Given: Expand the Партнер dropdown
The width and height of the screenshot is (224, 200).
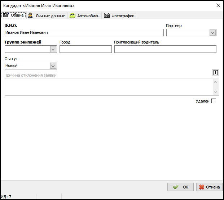Looking at the screenshot, I should pyautogui.click(x=212, y=33).
